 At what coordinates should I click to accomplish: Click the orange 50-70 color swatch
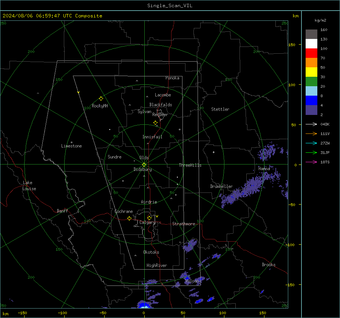click(x=311, y=63)
